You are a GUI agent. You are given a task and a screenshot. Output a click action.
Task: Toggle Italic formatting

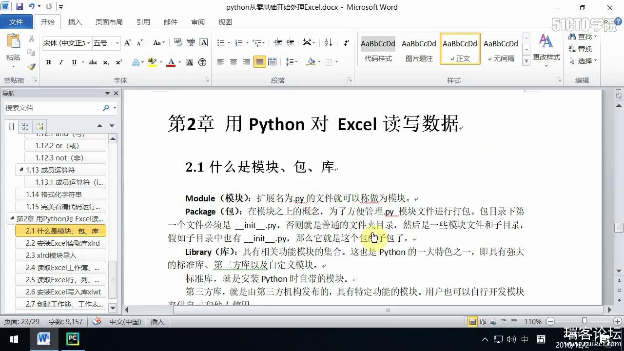(x=61, y=62)
